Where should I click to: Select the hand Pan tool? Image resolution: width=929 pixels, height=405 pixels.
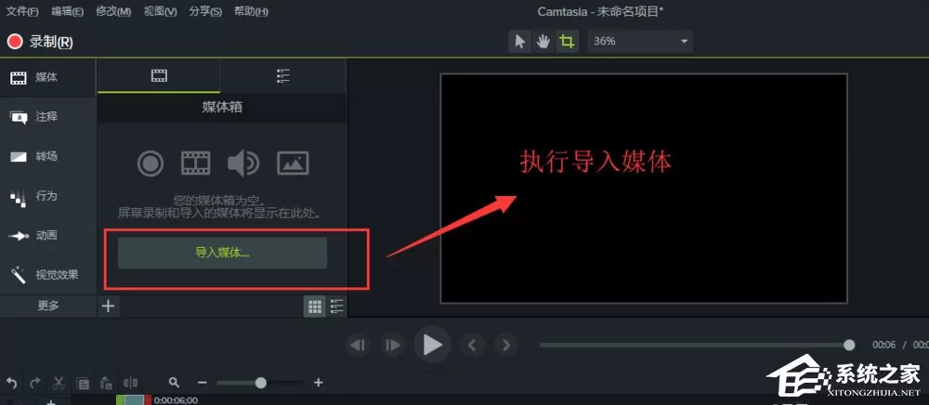[543, 42]
